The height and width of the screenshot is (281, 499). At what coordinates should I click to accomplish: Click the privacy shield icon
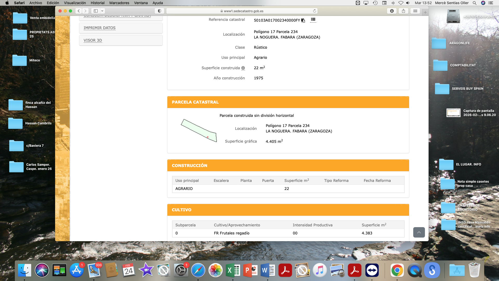click(159, 11)
